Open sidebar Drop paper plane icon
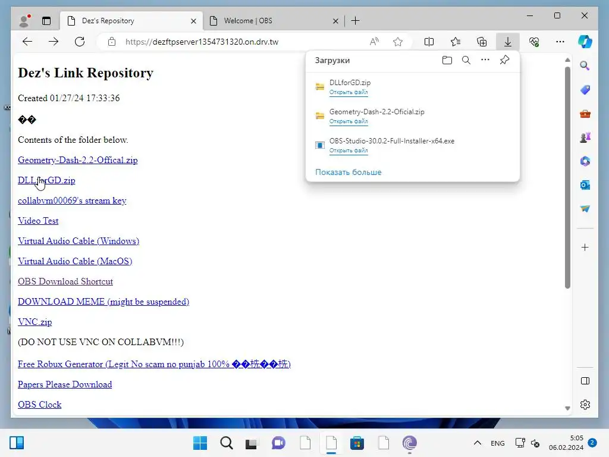 pos(585,209)
